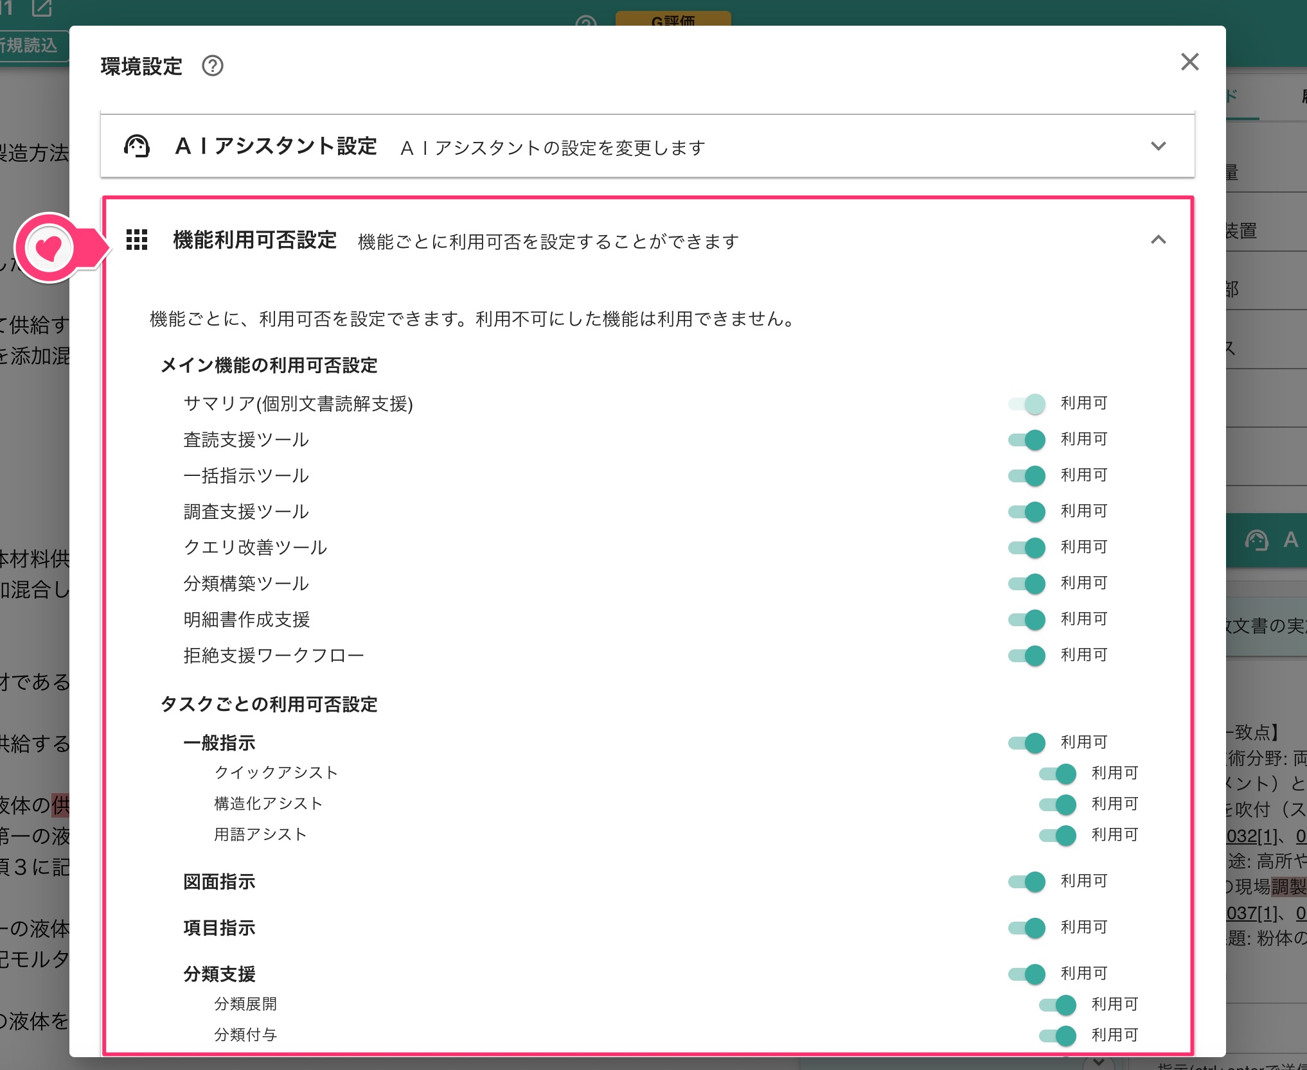Click the 査読支援ツール label

click(246, 440)
